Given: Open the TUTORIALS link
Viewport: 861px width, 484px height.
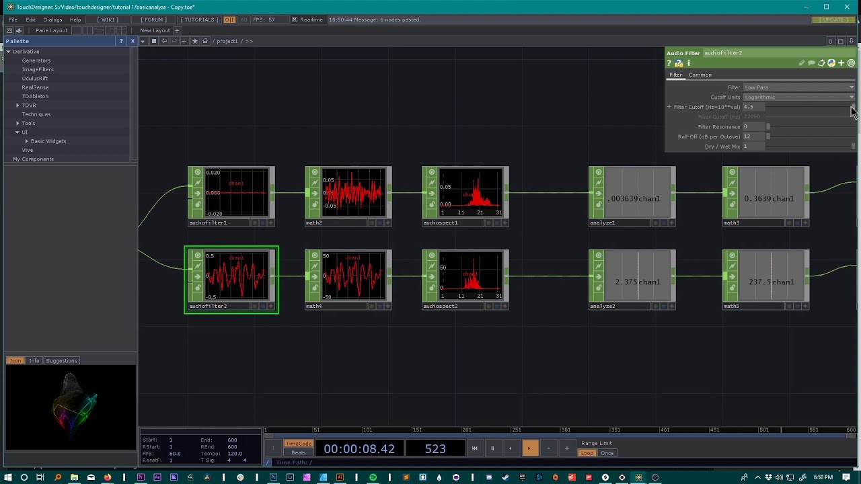Looking at the screenshot, I should (x=199, y=19).
